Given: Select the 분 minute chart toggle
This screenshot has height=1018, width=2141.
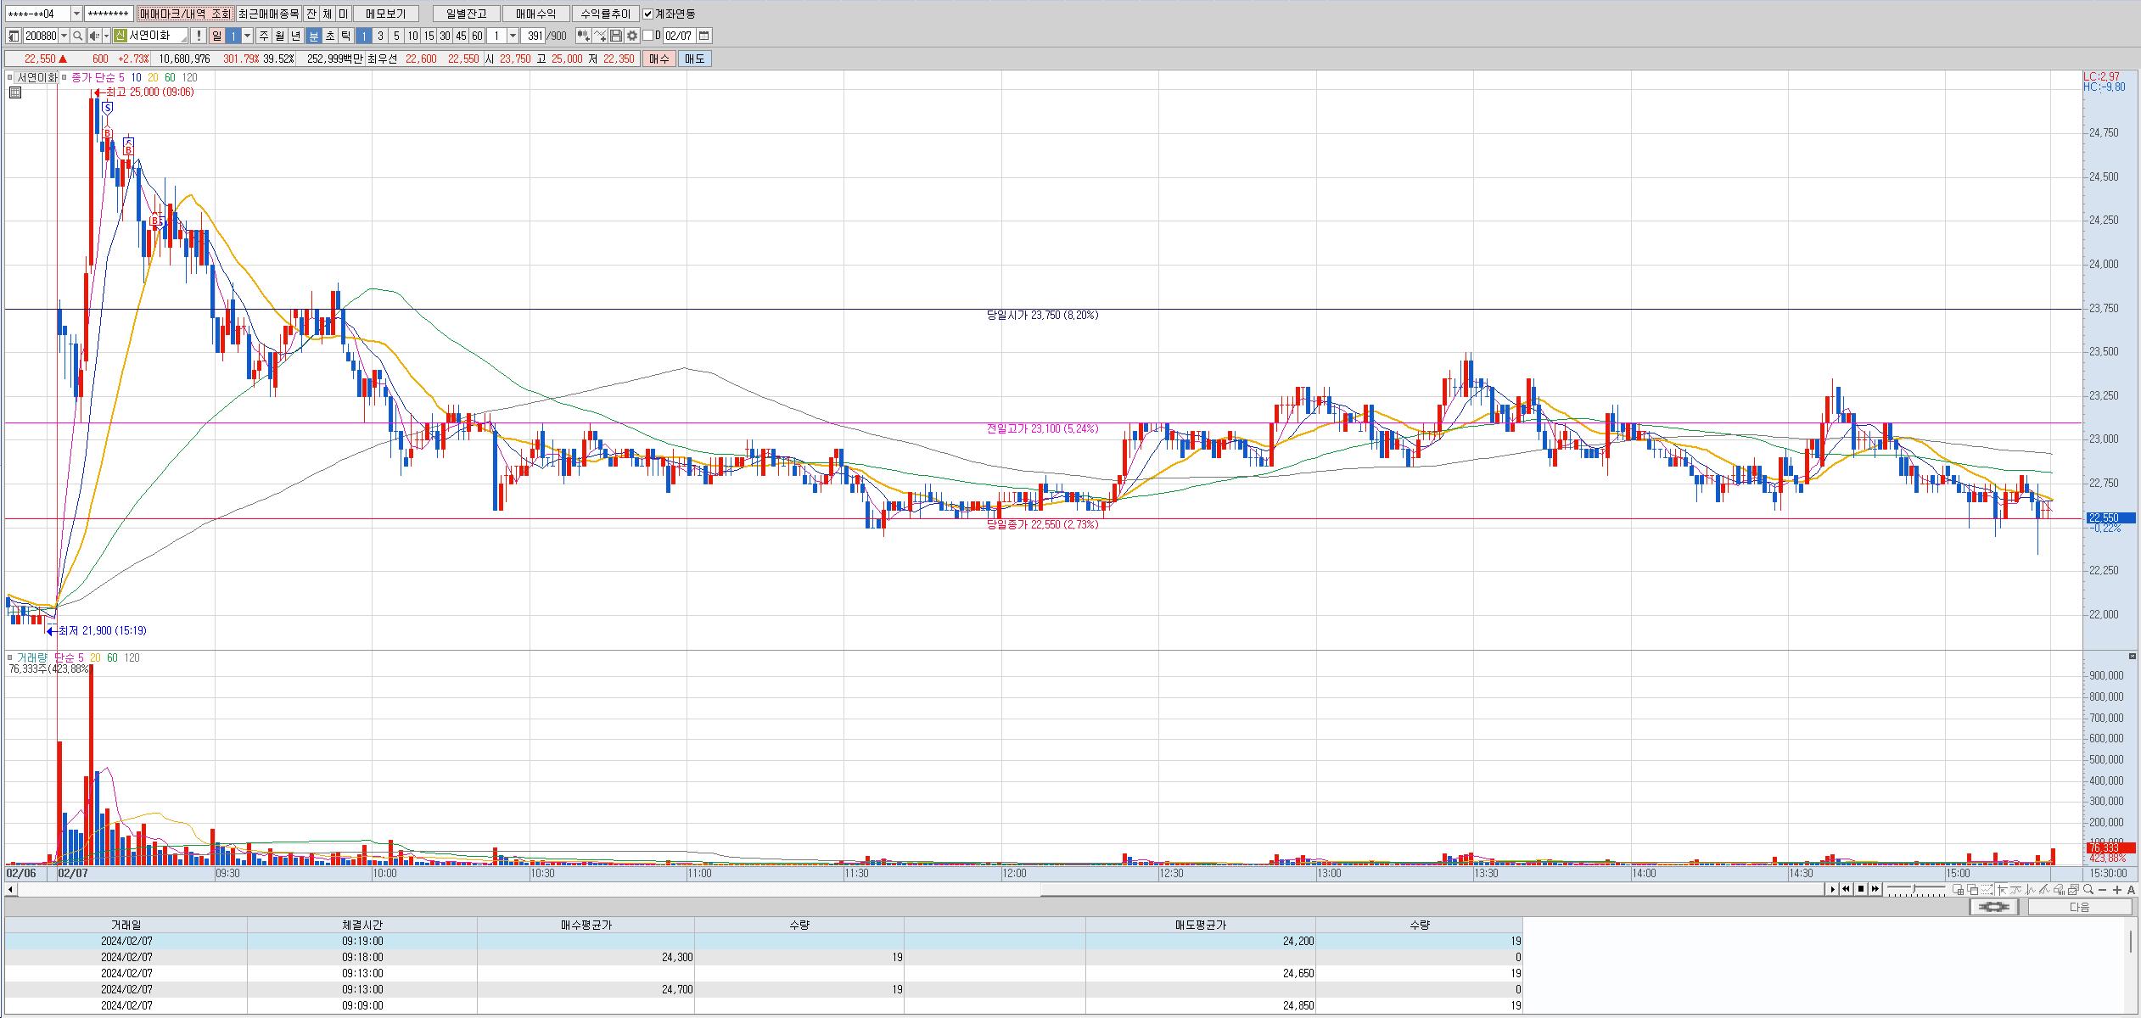Looking at the screenshot, I should (313, 36).
